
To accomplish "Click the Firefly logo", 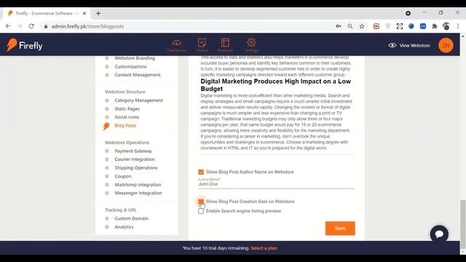I will point(24,45).
